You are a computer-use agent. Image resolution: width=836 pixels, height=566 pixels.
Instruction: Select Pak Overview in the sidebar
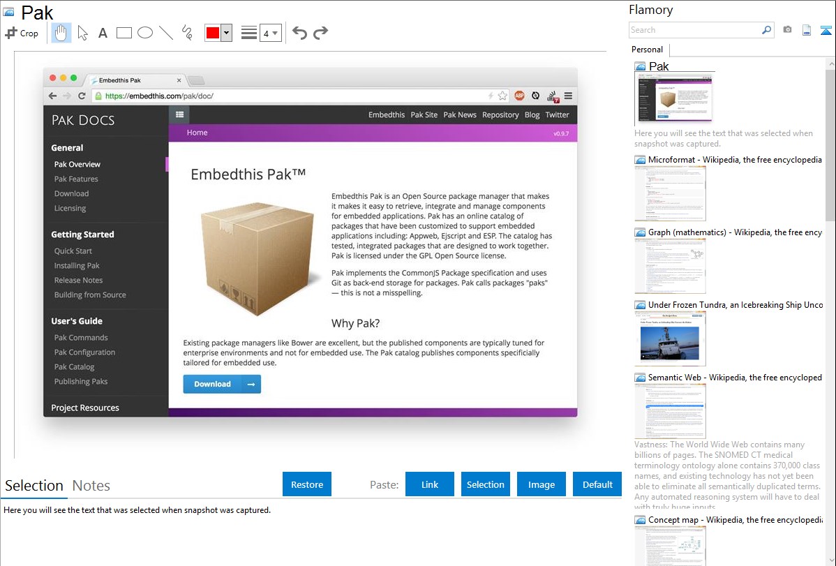[77, 164]
